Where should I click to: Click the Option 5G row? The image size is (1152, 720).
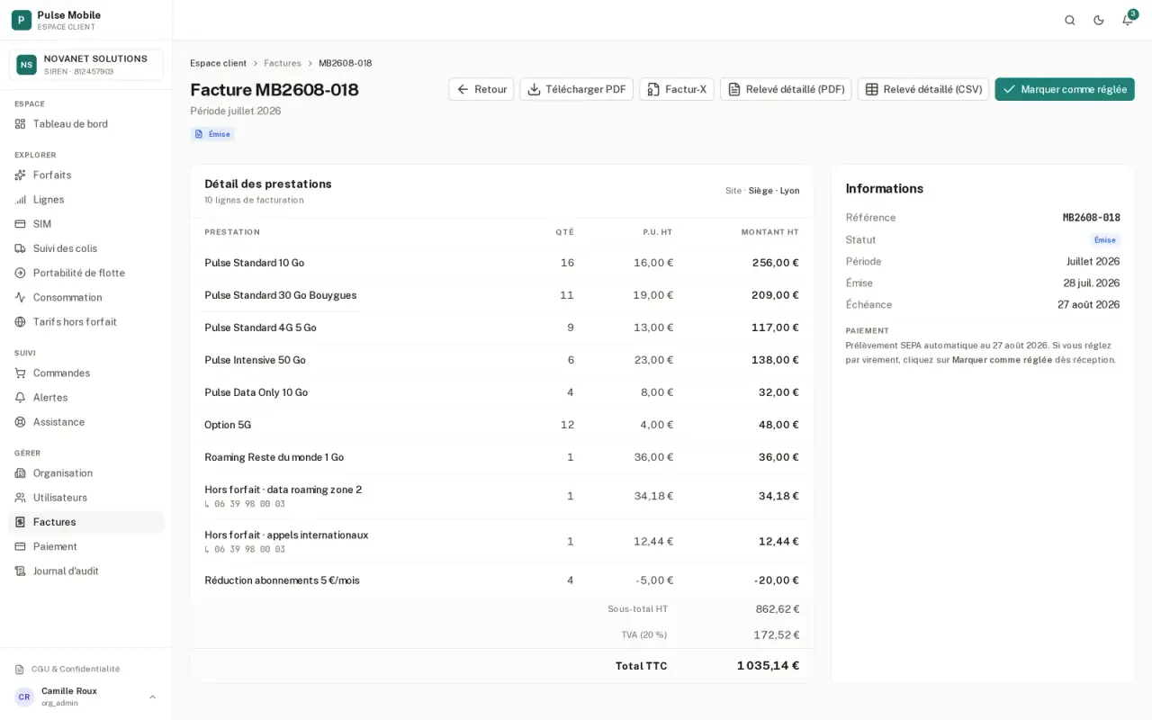[501, 425]
